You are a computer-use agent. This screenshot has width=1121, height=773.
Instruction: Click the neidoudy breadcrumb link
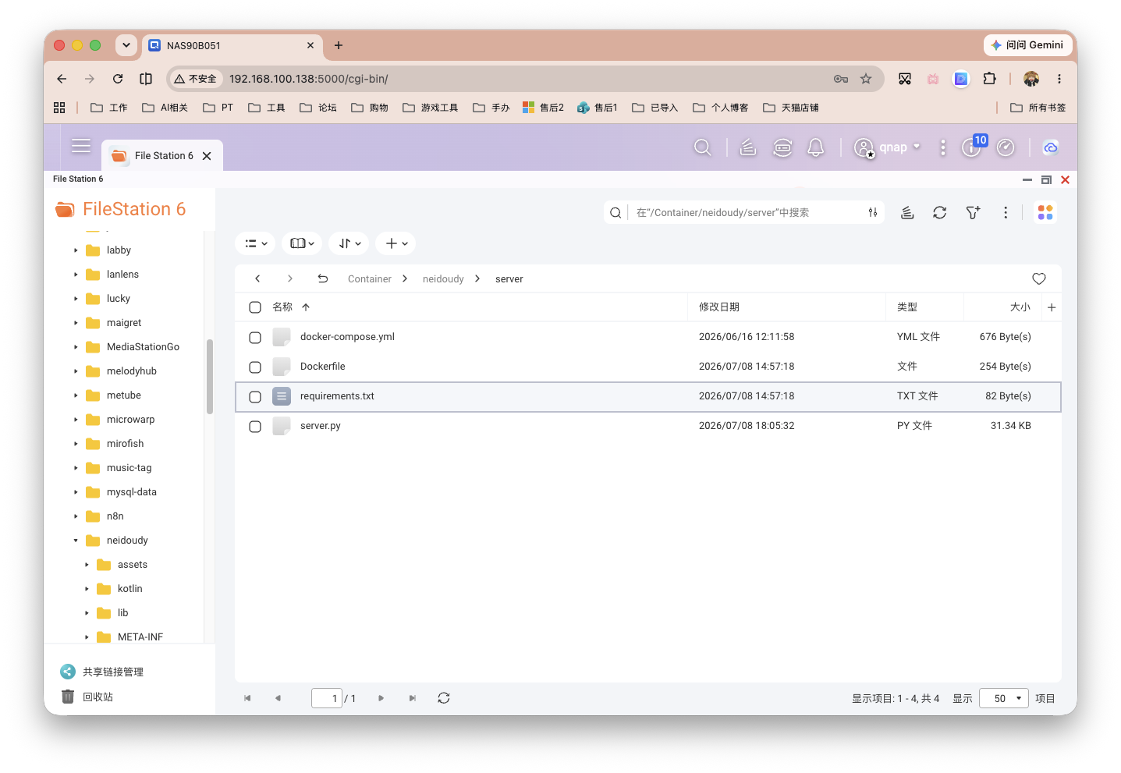(443, 279)
